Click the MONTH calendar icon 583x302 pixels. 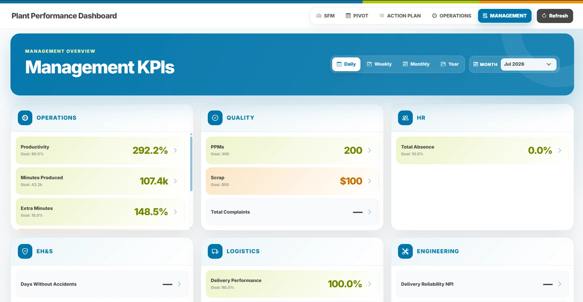pyautogui.click(x=476, y=64)
